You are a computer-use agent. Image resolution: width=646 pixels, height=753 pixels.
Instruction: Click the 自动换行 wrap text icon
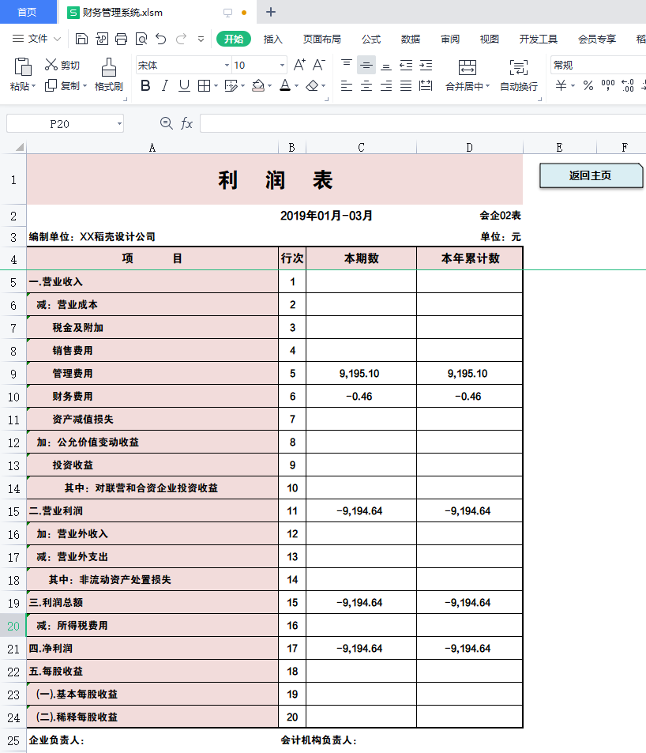(517, 75)
